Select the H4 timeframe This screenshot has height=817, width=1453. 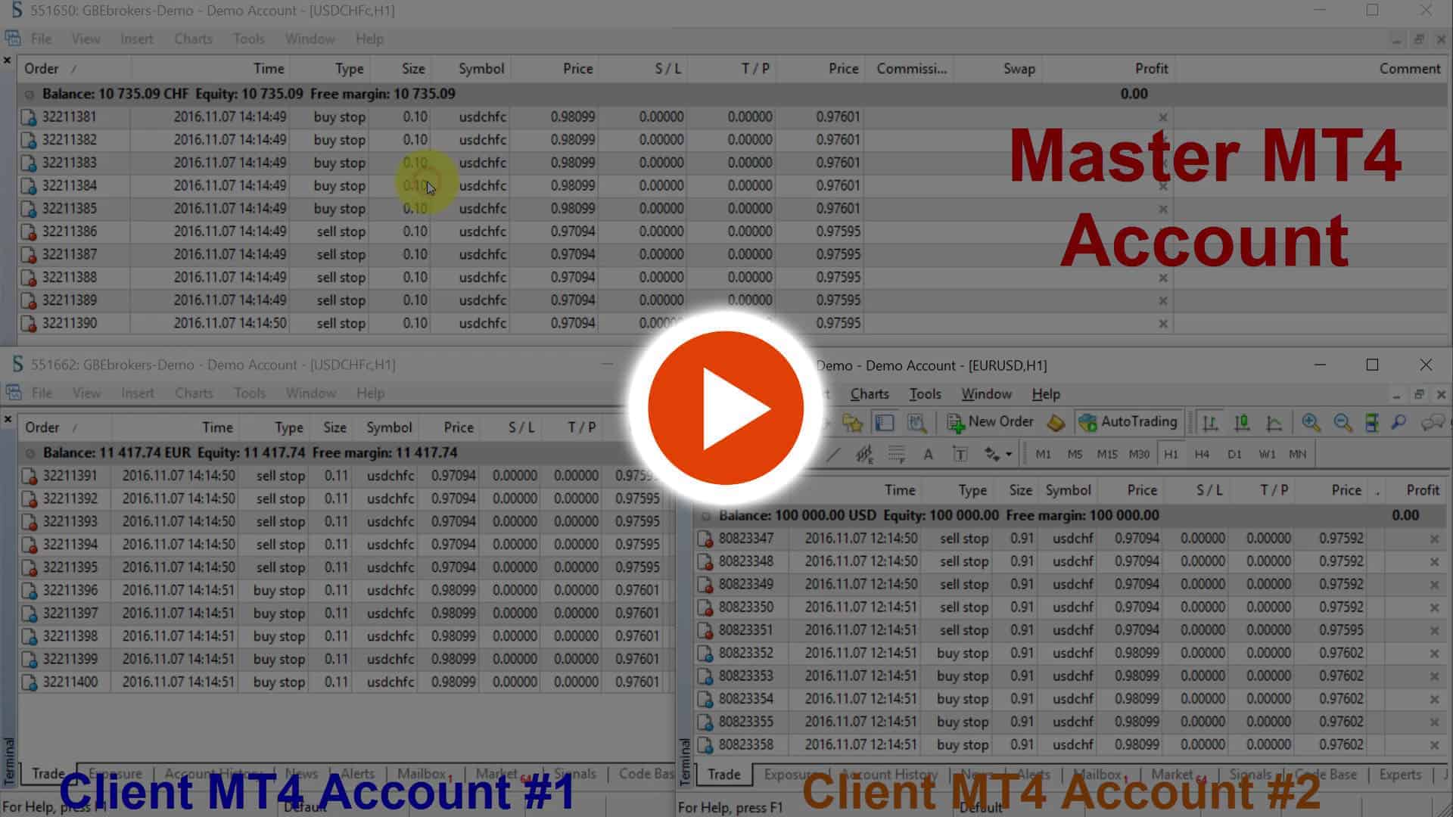tap(1202, 454)
